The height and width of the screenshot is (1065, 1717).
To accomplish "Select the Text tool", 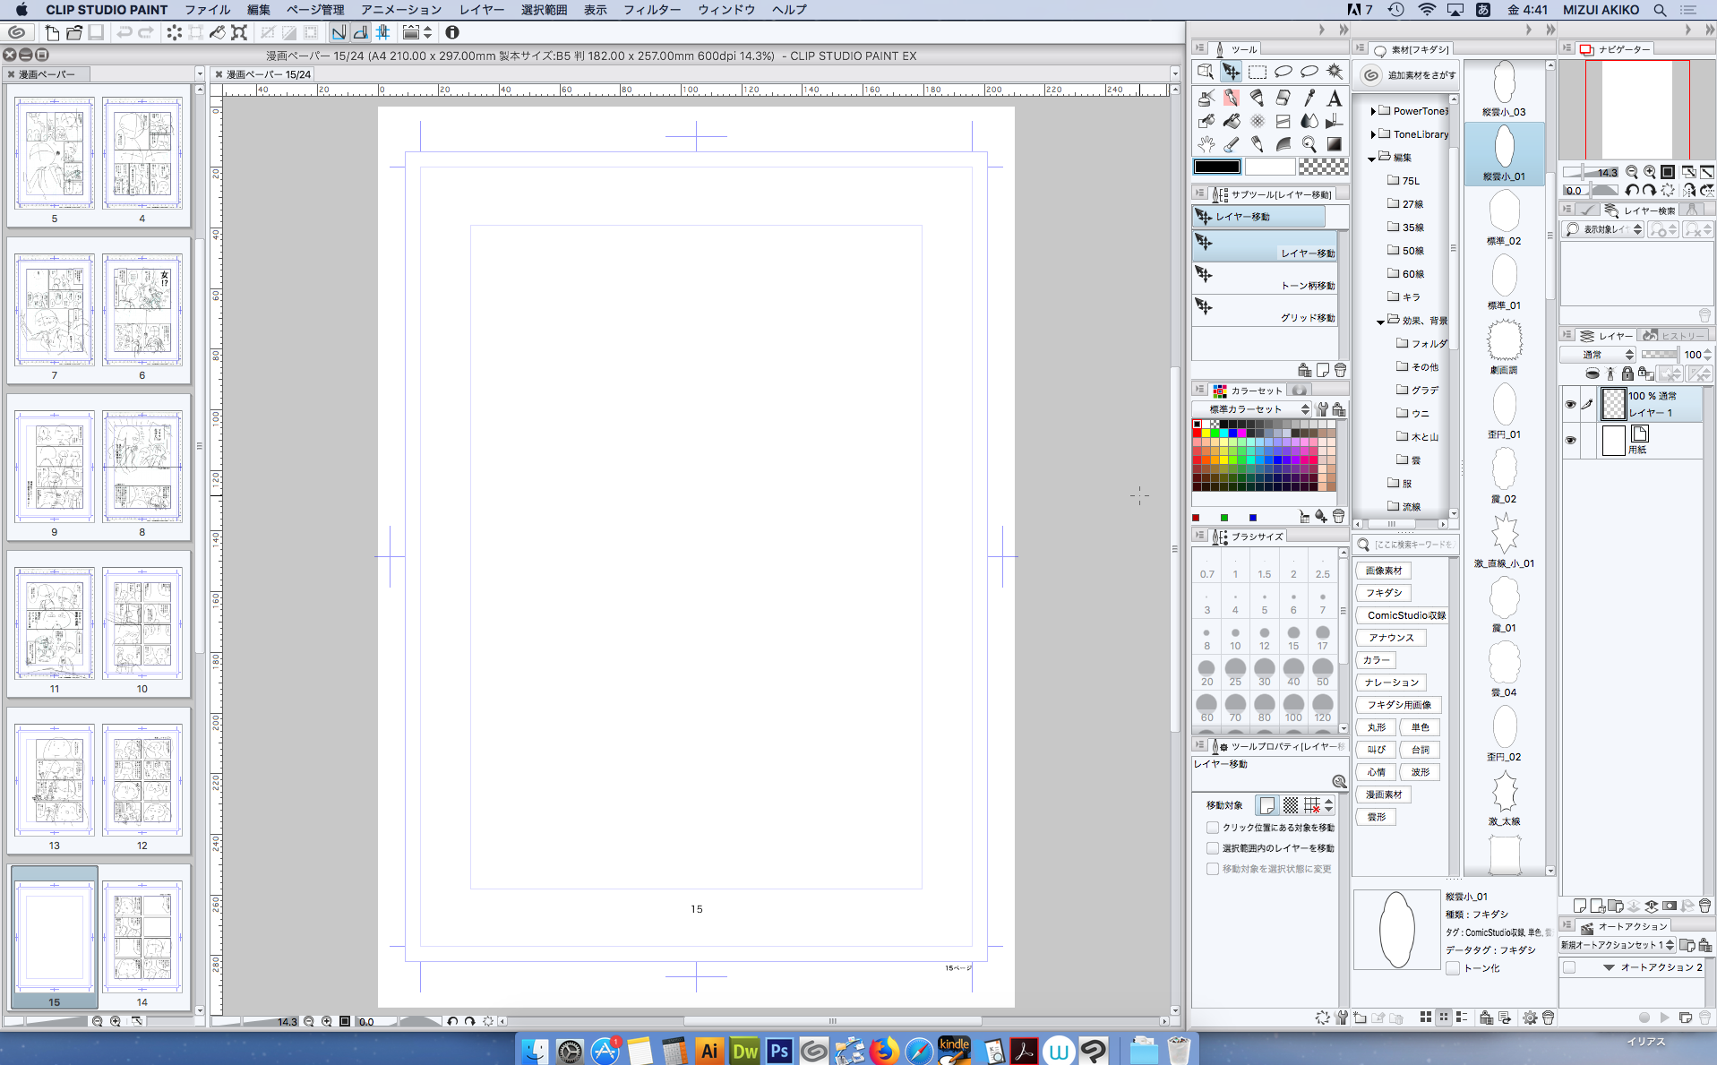I will pyautogui.click(x=1335, y=98).
